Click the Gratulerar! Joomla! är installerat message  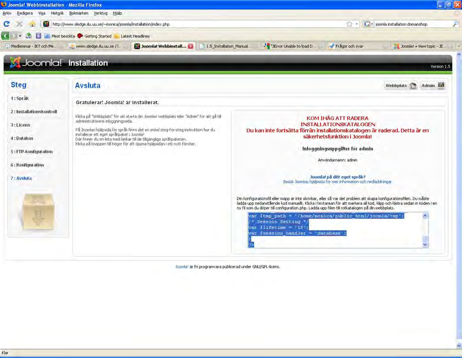coord(117,102)
